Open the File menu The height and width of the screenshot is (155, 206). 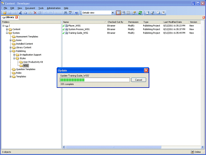[x=5, y=8]
